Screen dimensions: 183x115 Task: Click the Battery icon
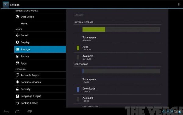tap(17, 56)
